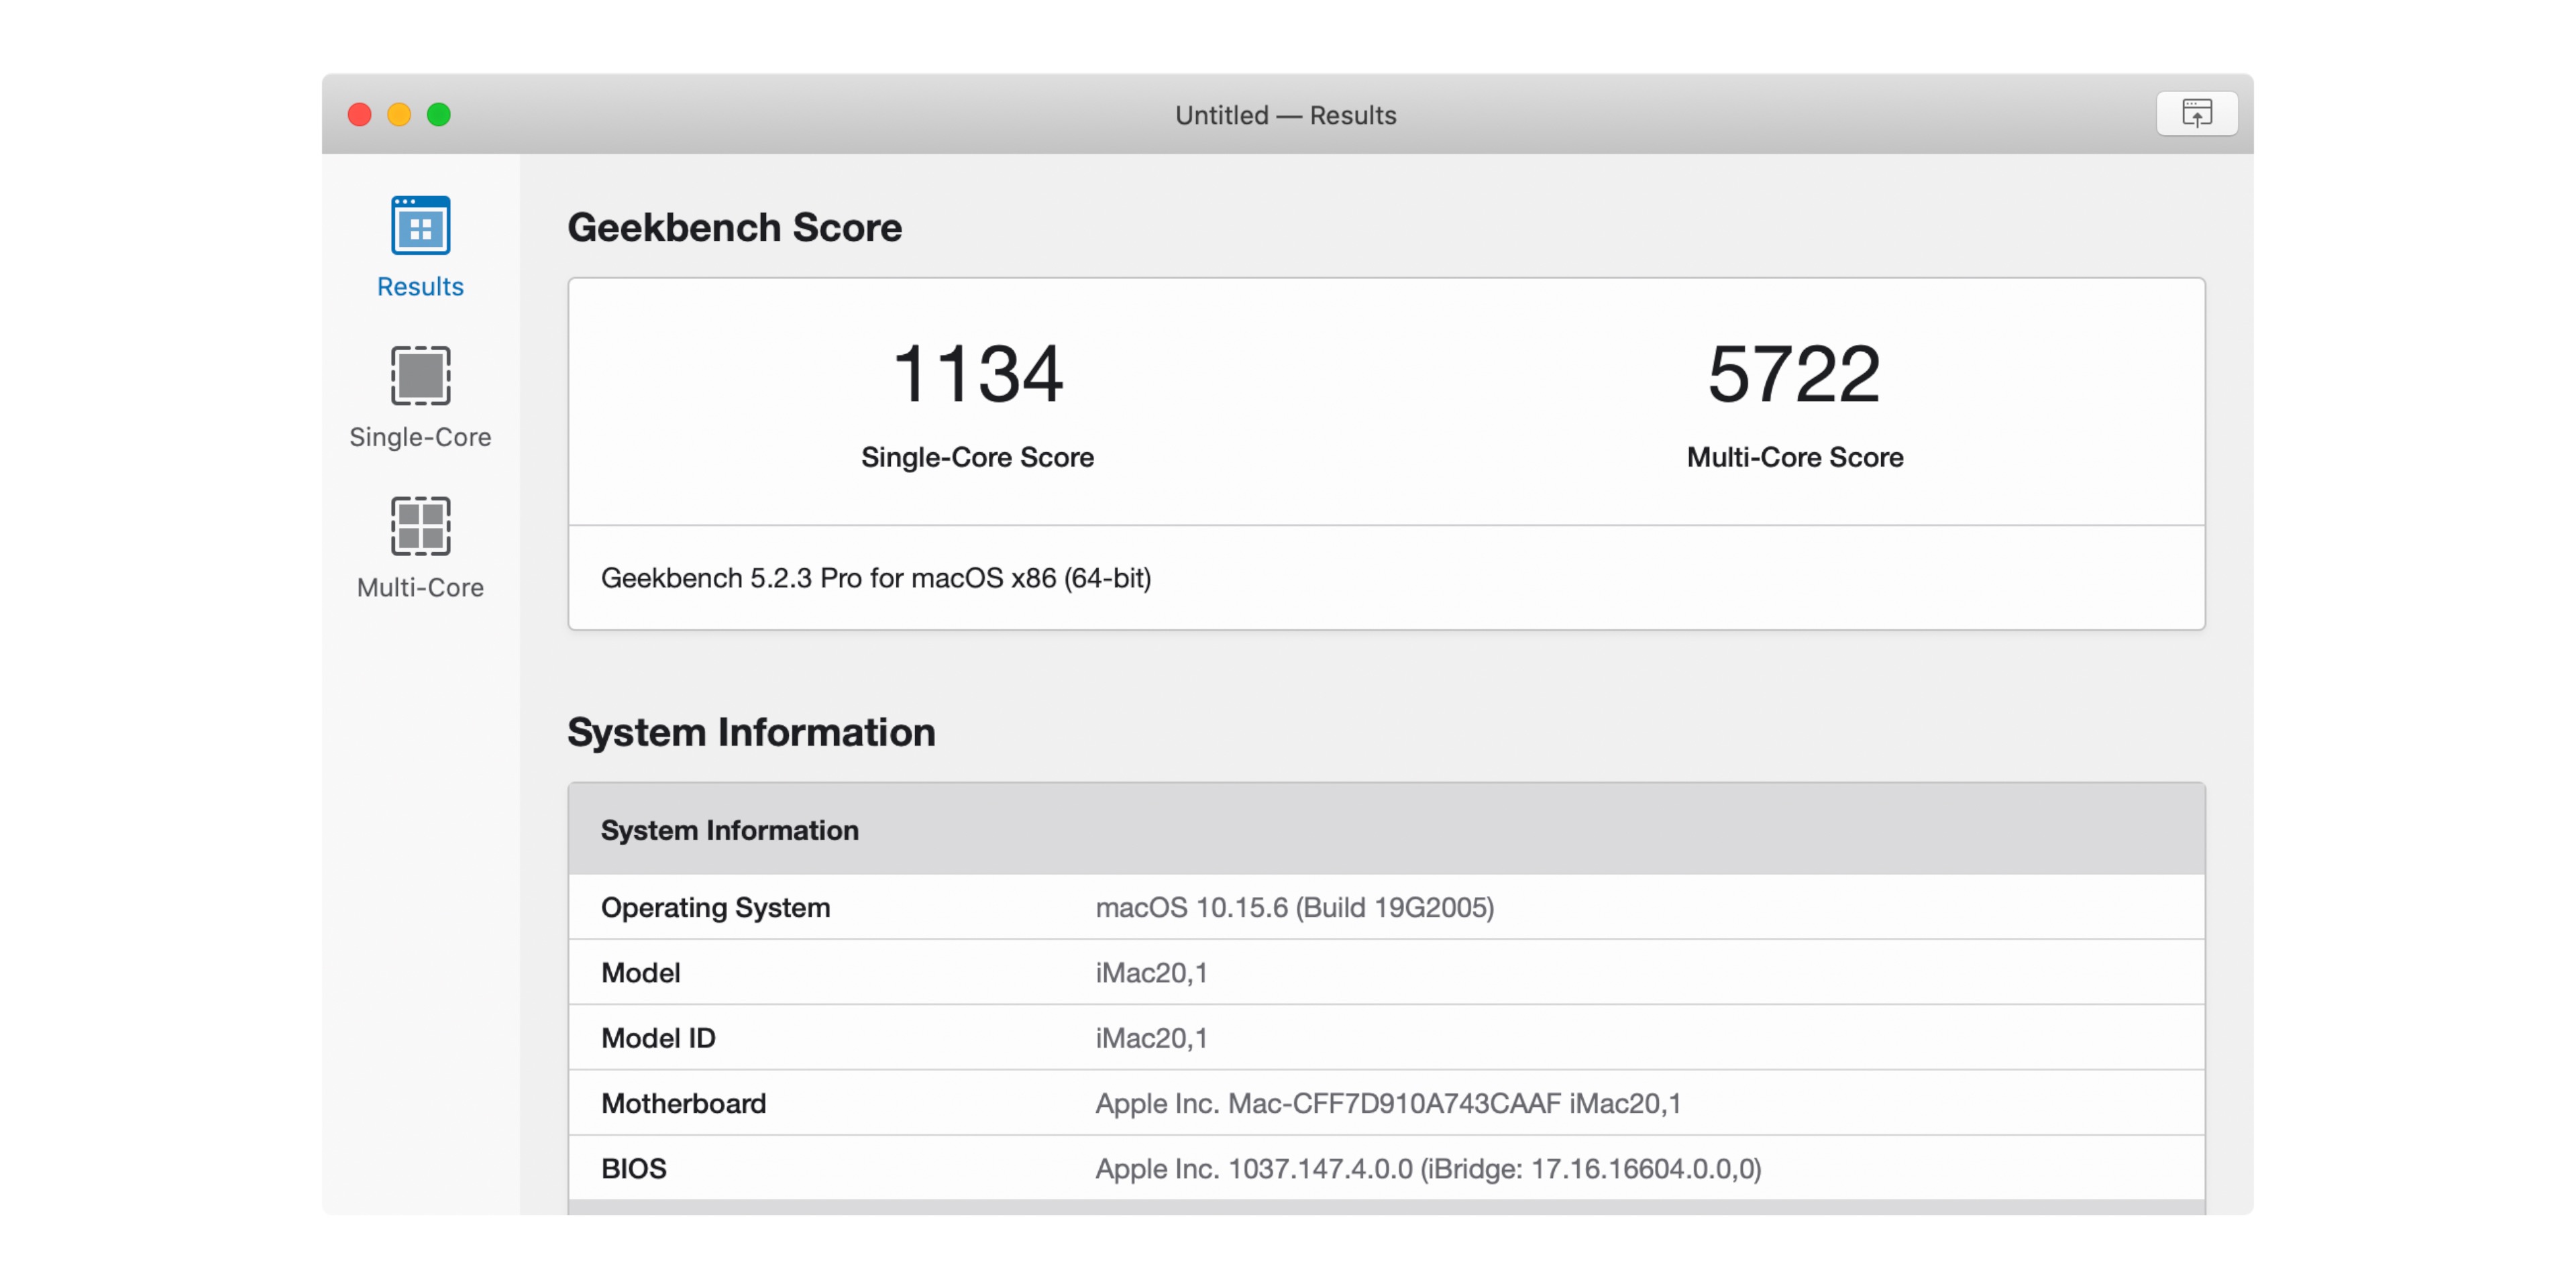Click the Multi-Core label in sidebar
This screenshot has width=2576, height=1288.
pyautogui.click(x=420, y=587)
